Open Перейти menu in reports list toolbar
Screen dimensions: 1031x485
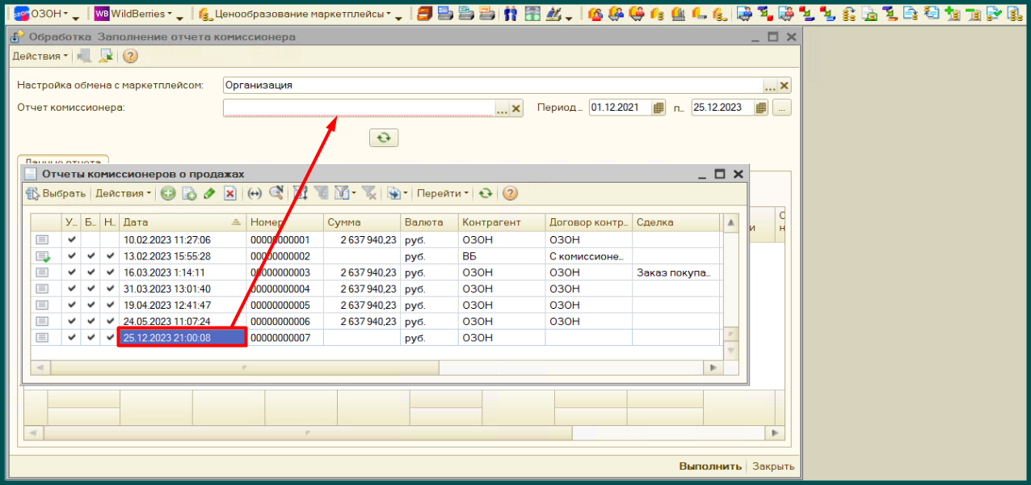point(441,193)
